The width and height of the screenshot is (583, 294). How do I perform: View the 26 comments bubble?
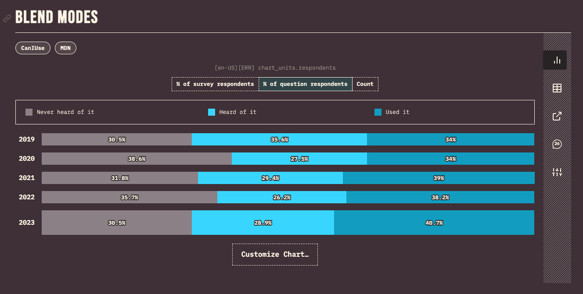click(x=557, y=144)
